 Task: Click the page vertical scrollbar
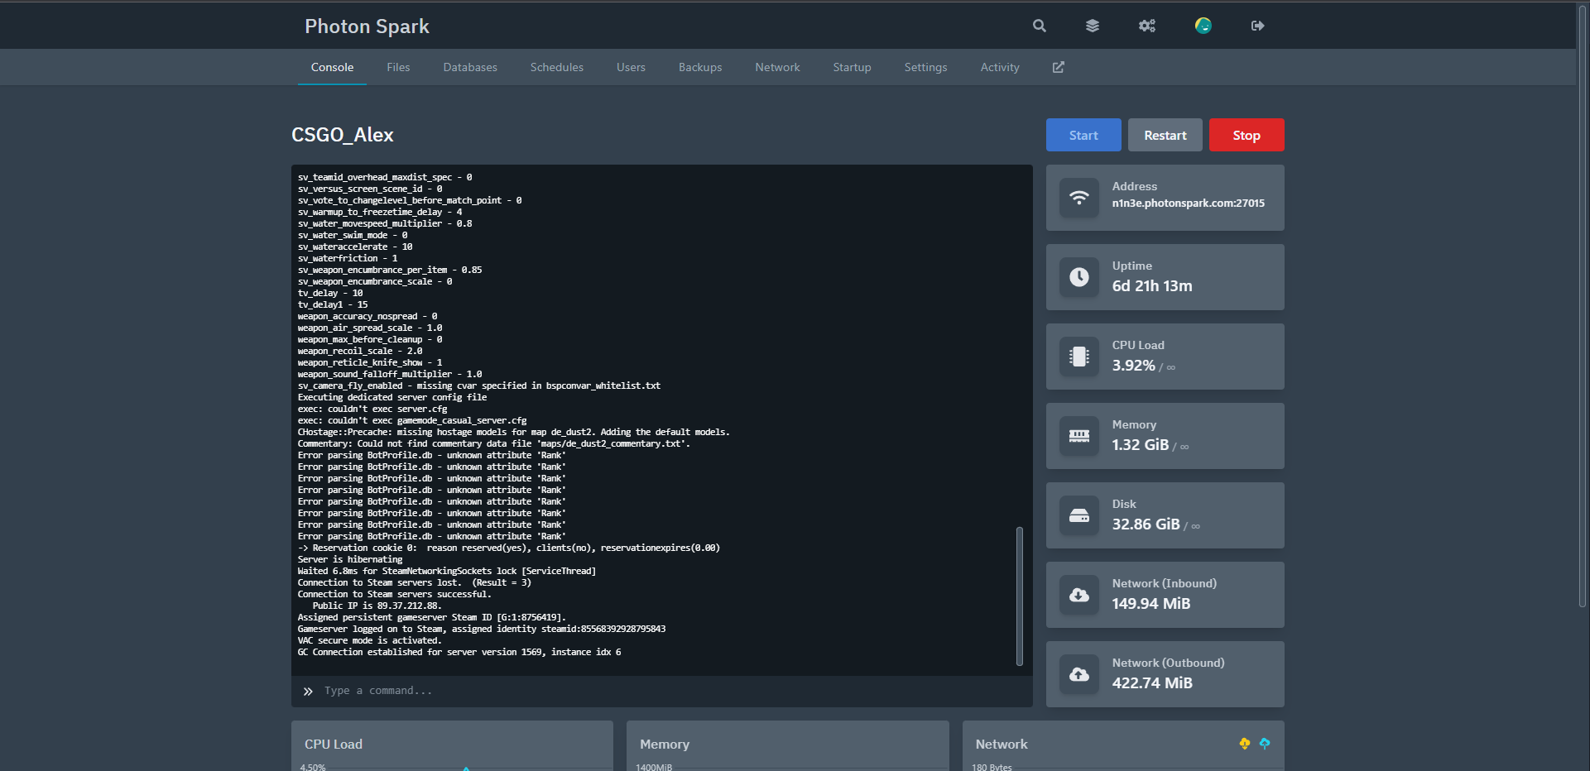pyautogui.click(x=1583, y=306)
